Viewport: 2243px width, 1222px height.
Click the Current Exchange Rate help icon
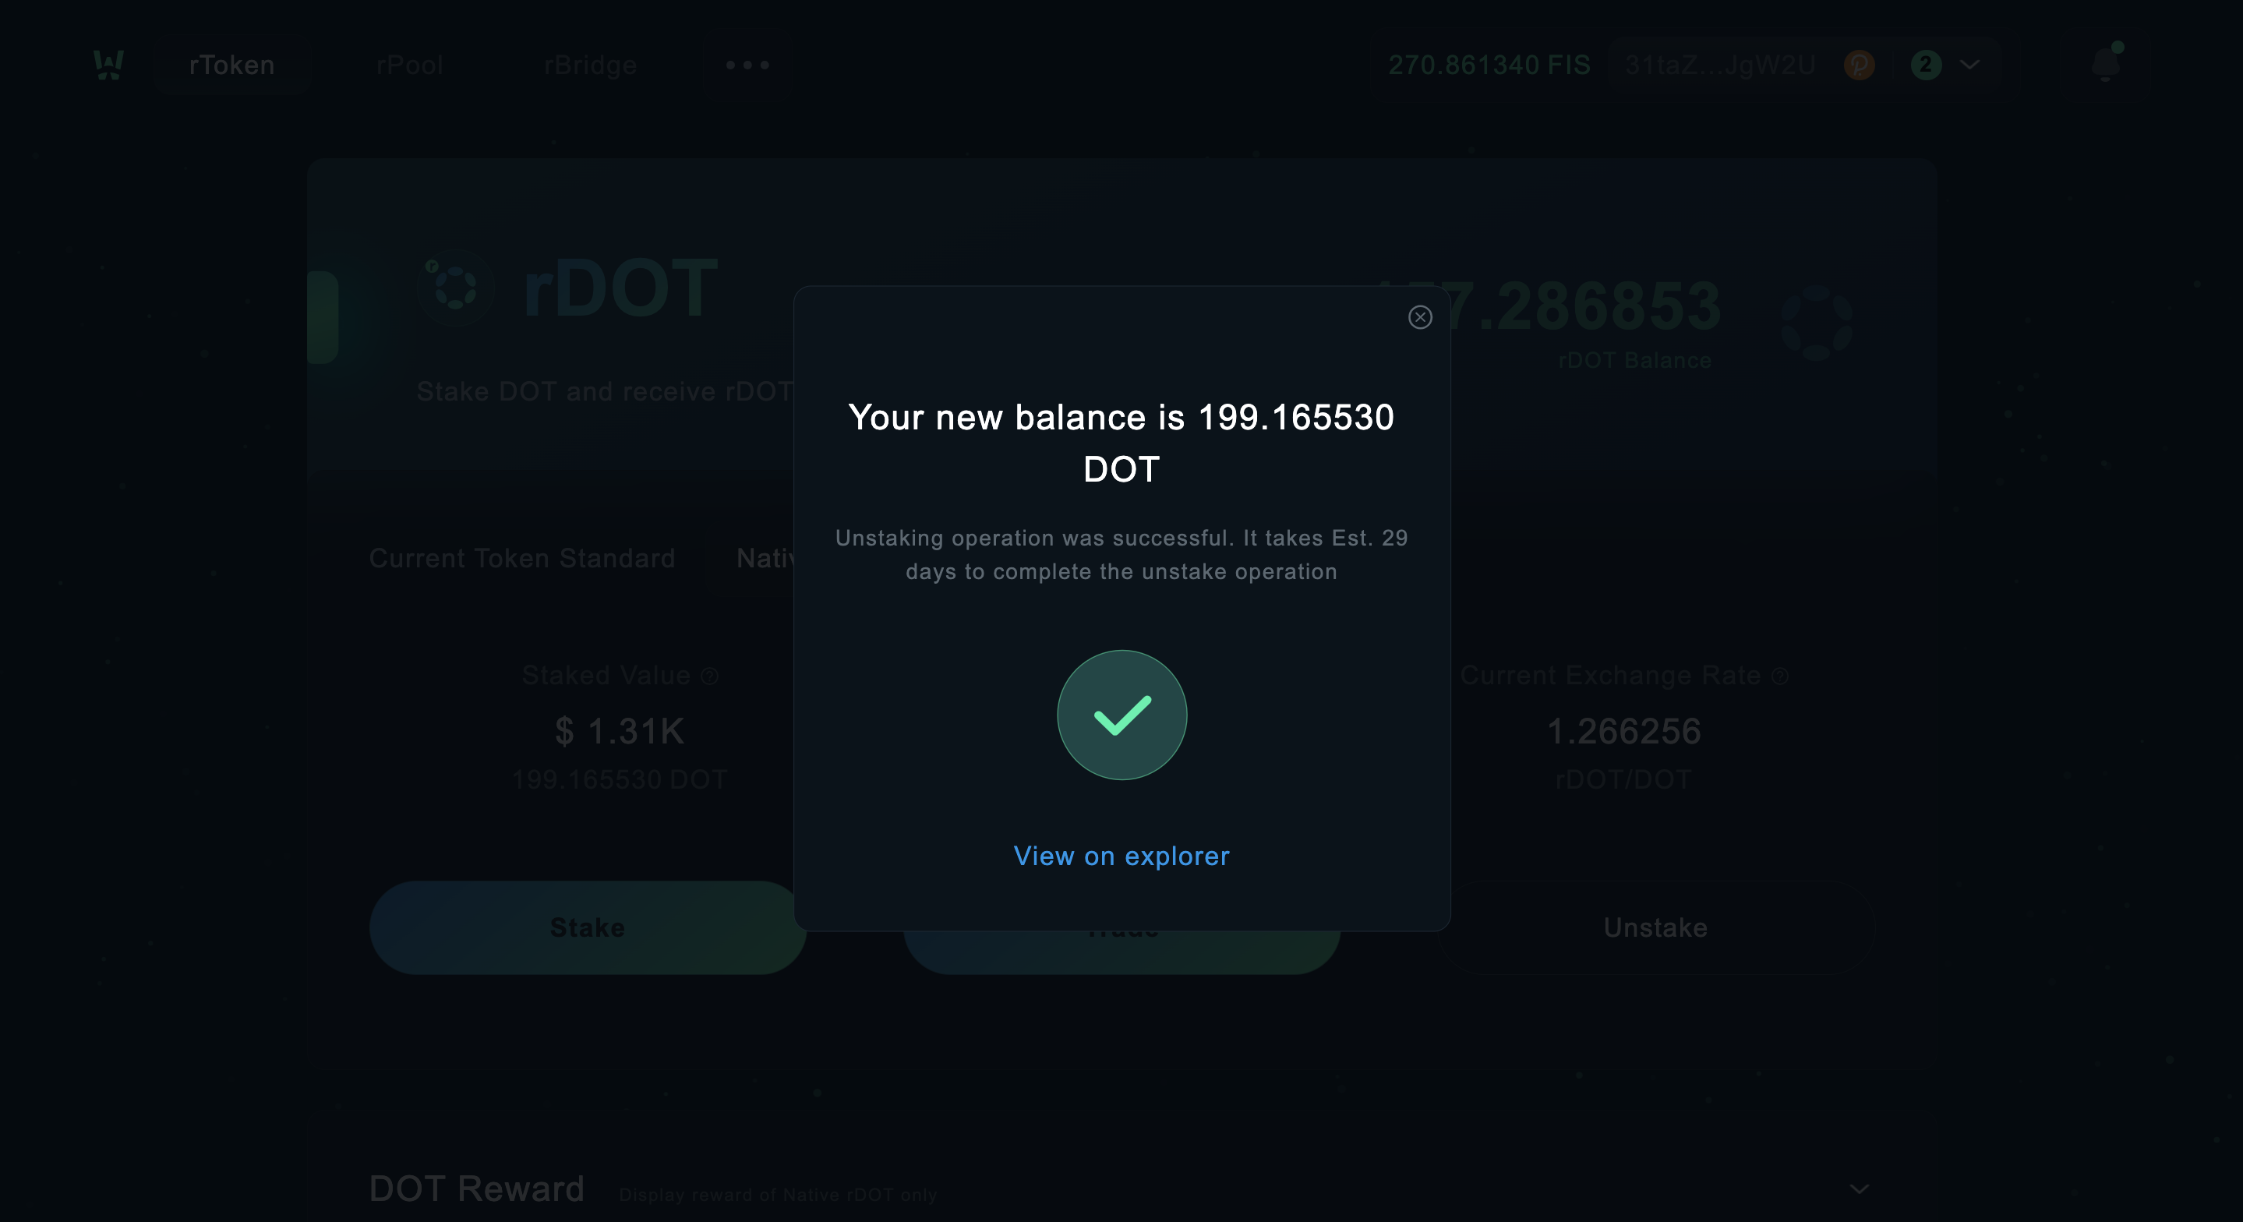pos(1781,676)
